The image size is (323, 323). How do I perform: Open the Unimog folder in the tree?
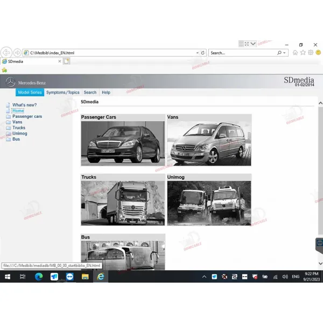[19, 134]
